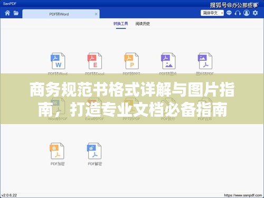Go to the Home icon in the toolbar

7,13
